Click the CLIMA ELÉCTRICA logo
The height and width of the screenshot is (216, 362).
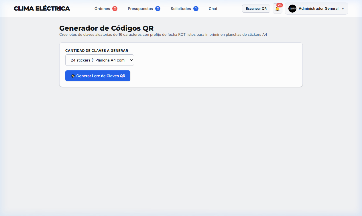[x=42, y=9]
